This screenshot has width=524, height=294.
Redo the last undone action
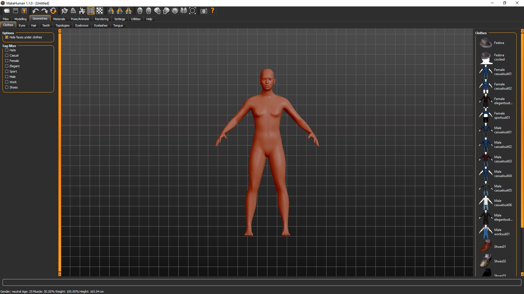pos(44,11)
